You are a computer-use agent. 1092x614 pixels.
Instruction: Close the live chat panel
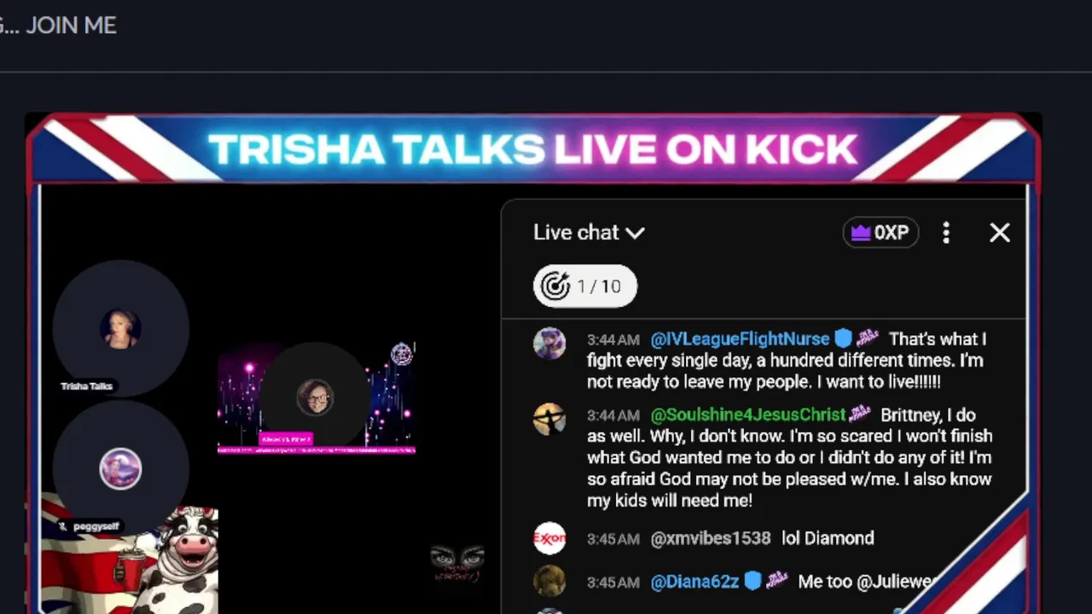1000,233
